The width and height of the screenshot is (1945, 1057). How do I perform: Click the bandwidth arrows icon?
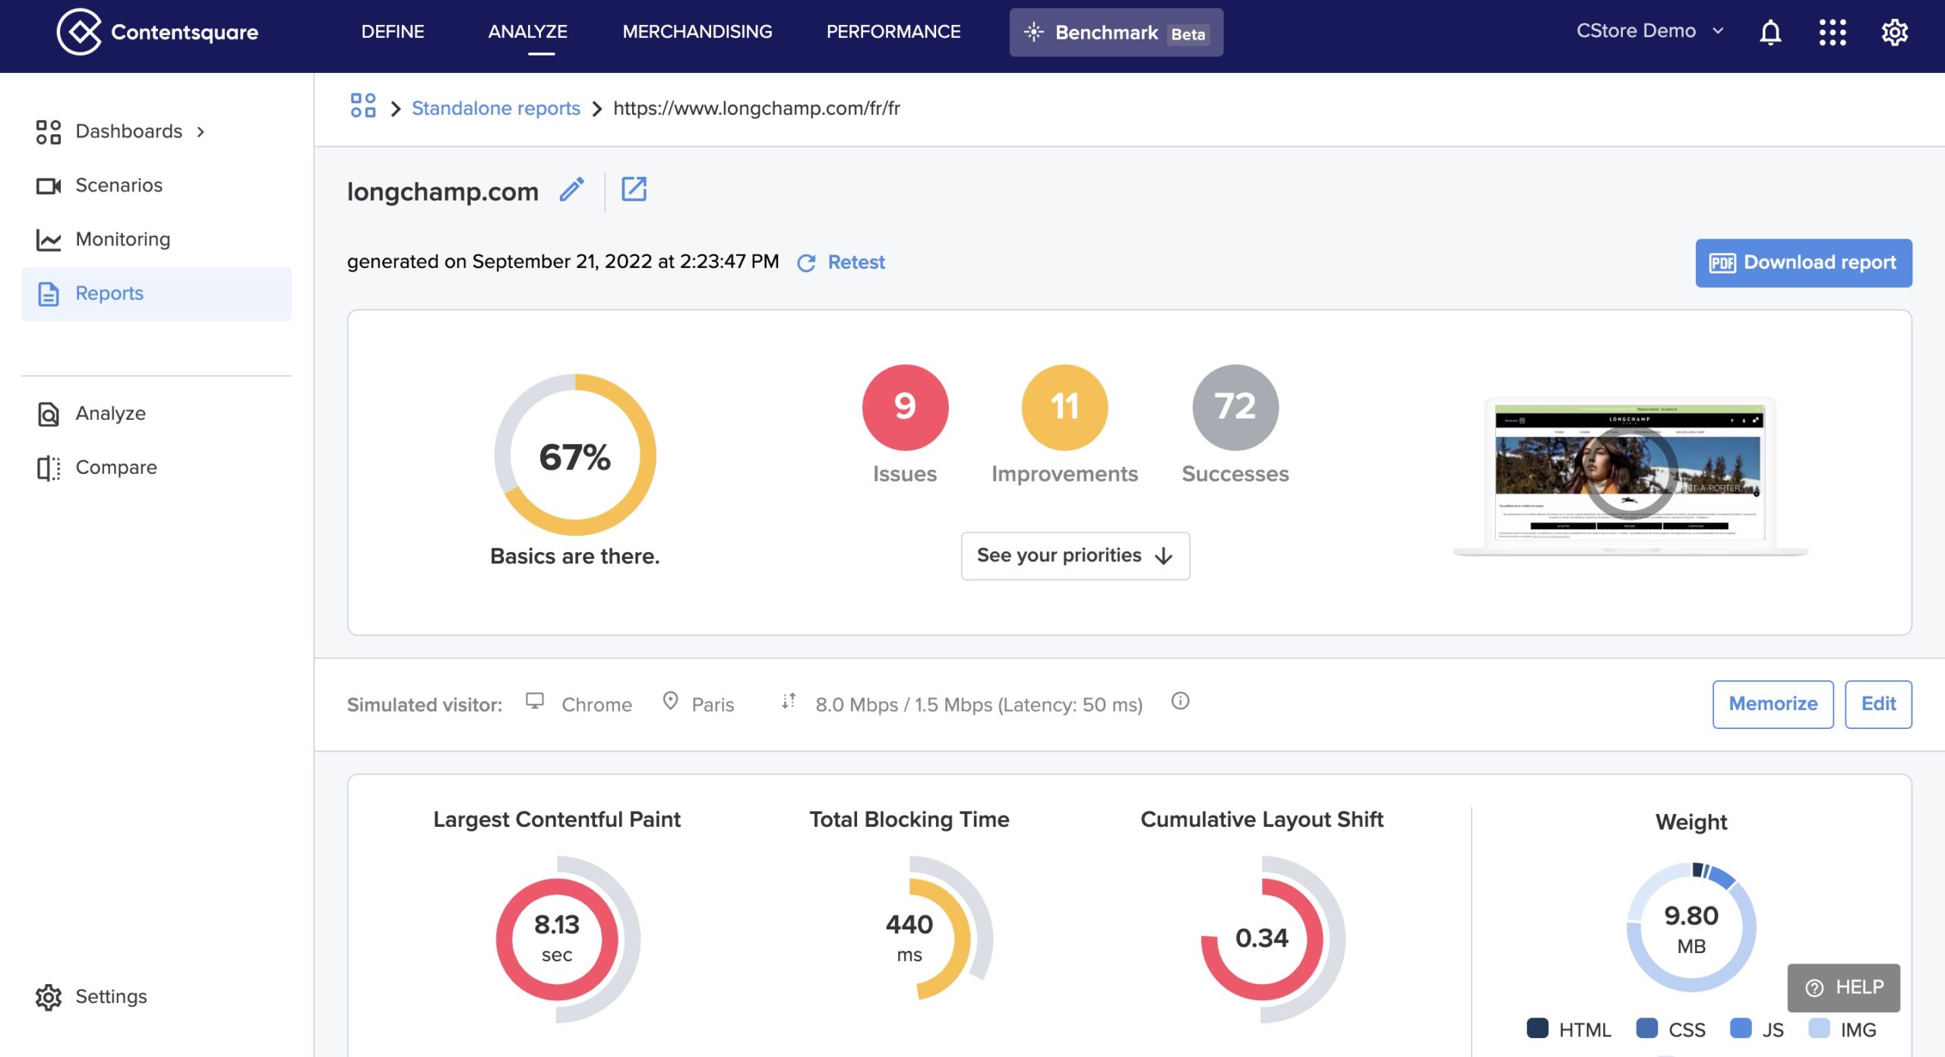click(789, 701)
